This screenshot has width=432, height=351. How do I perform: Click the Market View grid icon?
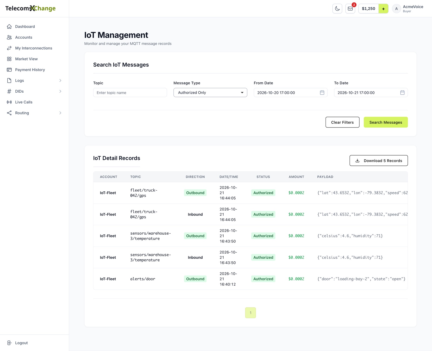pyautogui.click(x=9, y=59)
